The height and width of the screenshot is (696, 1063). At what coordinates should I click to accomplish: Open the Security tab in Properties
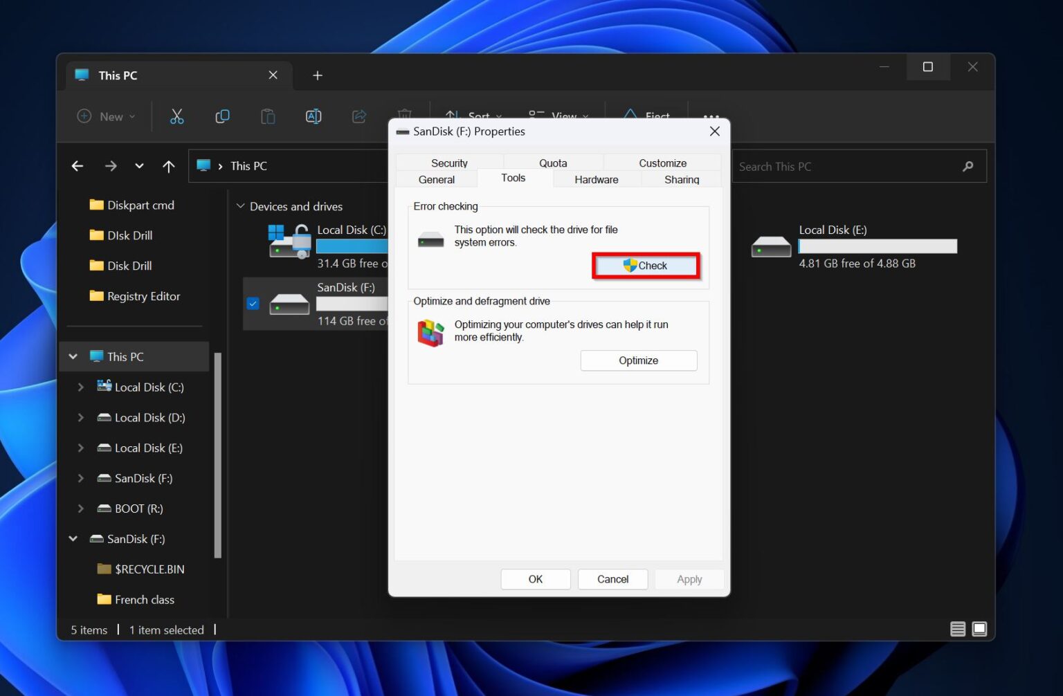pyautogui.click(x=448, y=162)
